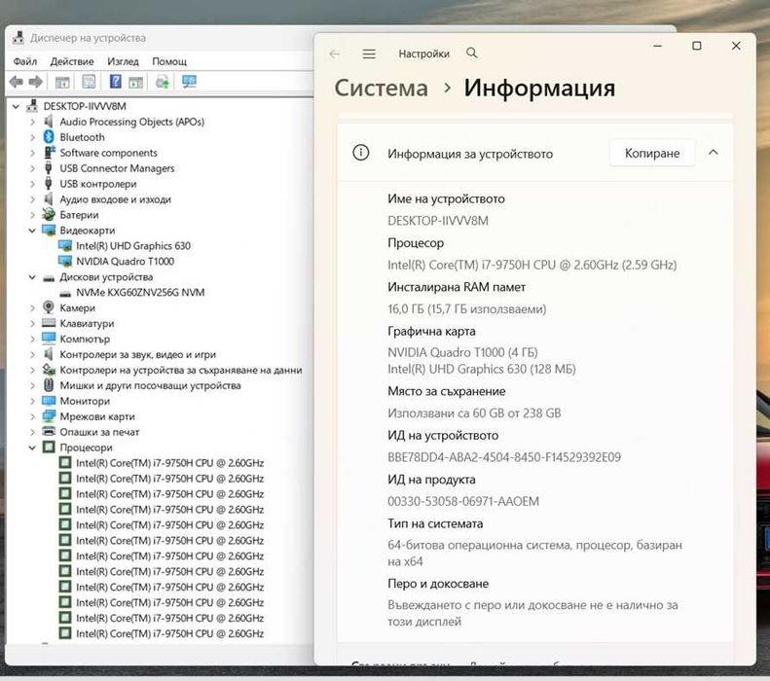770x681 pixels.
Task: Expand the Мрежови карти category chevron
Action: click(x=32, y=416)
